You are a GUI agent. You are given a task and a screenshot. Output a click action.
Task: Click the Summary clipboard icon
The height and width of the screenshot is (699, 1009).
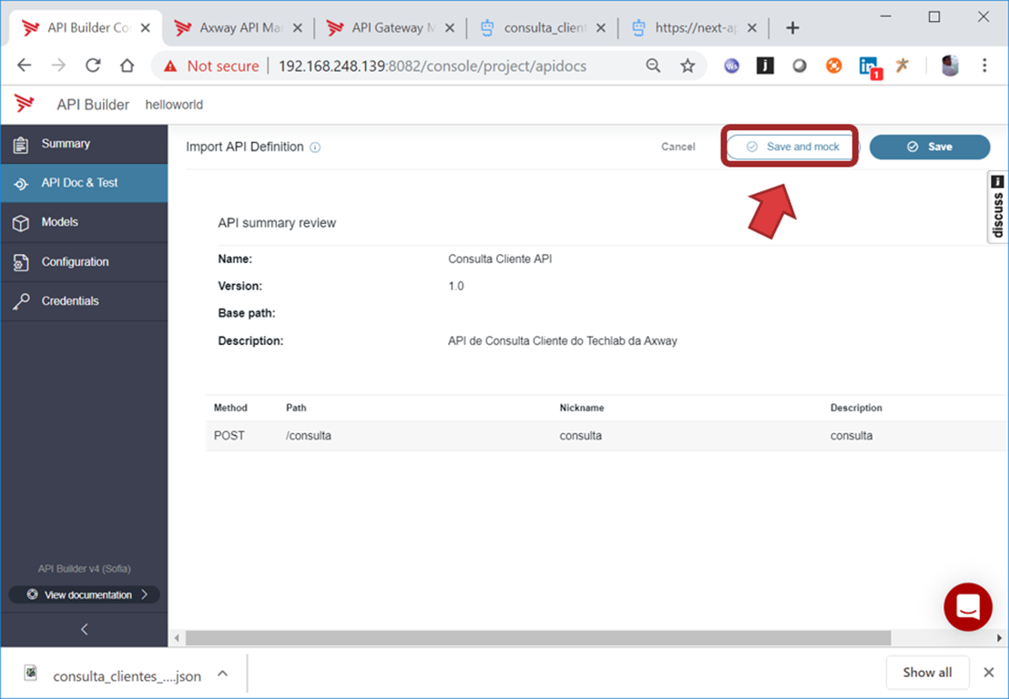(21, 145)
